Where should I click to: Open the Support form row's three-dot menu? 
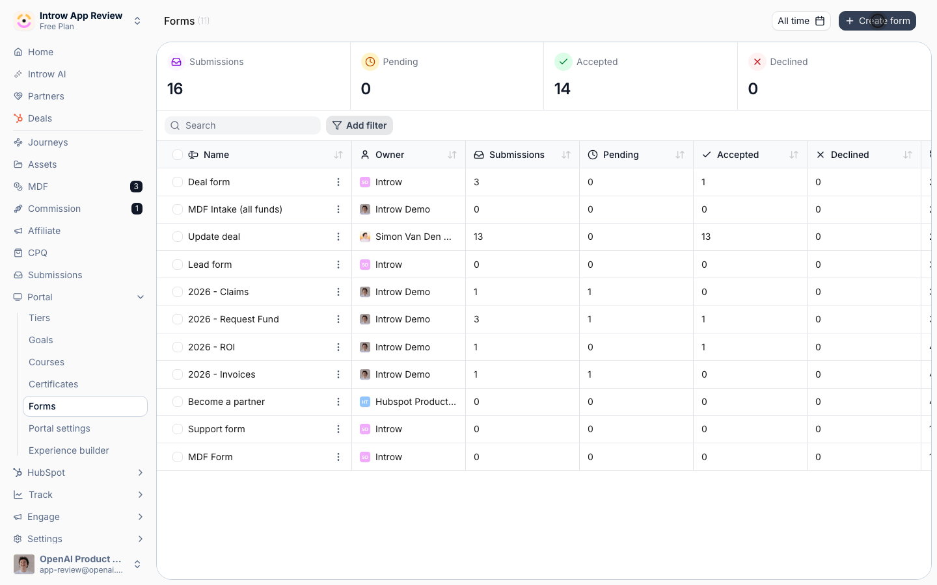[338, 429]
